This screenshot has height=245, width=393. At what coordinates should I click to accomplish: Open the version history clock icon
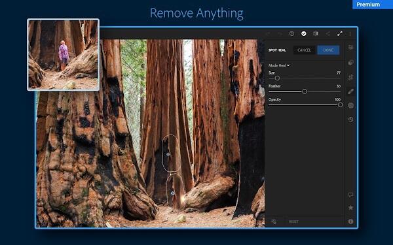(x=350, y=120)
